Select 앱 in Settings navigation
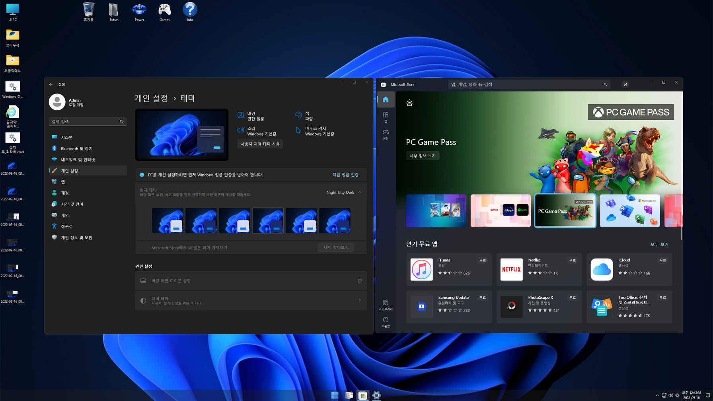This screenshot has height=401, width=713. pos(88,182)
